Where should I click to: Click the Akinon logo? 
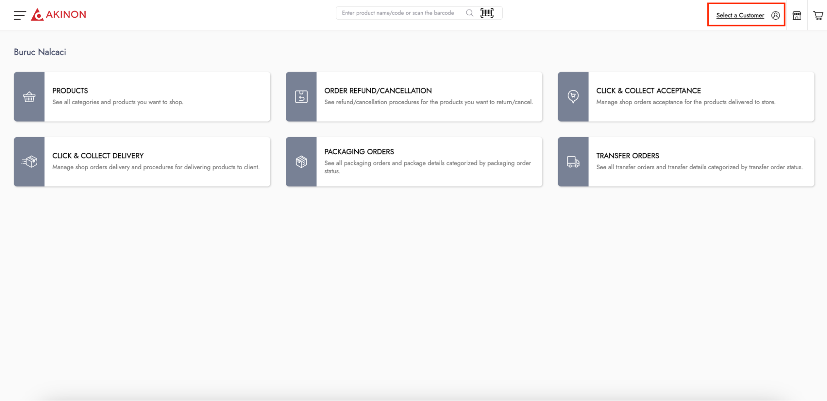tap(59, 14)
